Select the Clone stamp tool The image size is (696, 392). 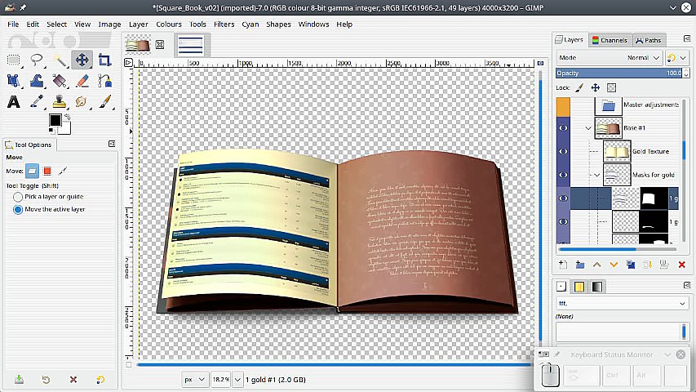point(60,102)
